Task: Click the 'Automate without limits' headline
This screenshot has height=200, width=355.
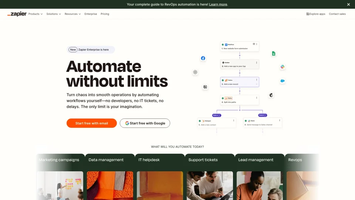Action: click(x=117, y=74)
